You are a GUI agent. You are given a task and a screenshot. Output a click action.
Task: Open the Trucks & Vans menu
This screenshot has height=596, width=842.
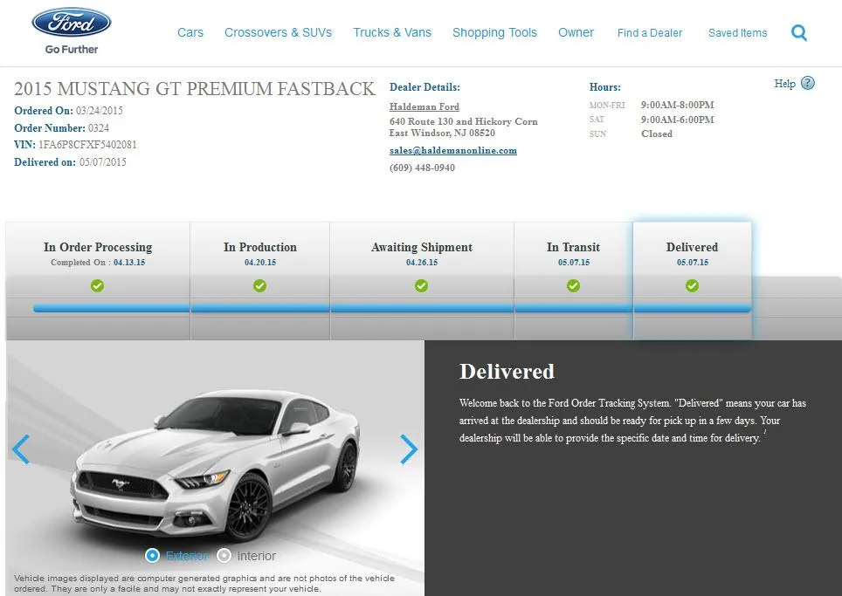(392, 33)
